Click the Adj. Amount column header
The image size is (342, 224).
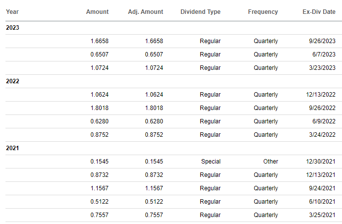point(146,12)
